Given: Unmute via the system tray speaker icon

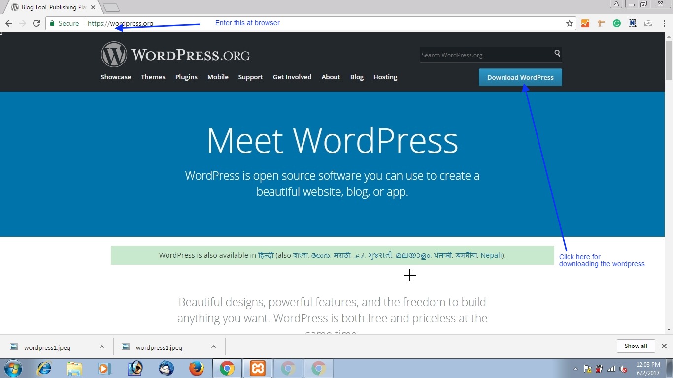Looking at the screenshot, I should tap(623, 369).
